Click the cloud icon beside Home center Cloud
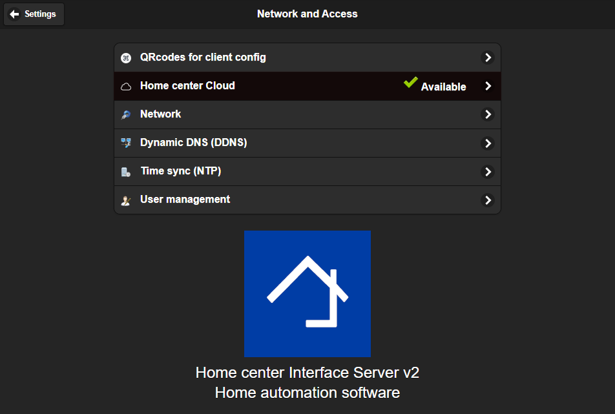Screen dimensions: 615x414 [x=126, y=87]
